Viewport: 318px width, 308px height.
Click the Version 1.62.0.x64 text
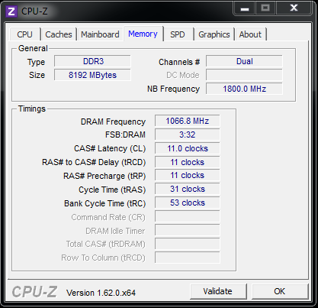(101, 293)
